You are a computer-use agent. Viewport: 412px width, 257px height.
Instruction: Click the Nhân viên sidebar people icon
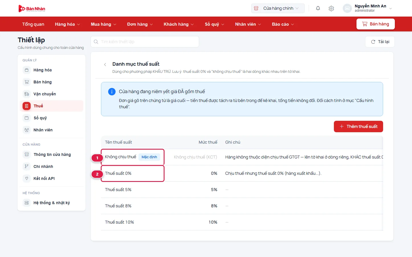point(27,130)
